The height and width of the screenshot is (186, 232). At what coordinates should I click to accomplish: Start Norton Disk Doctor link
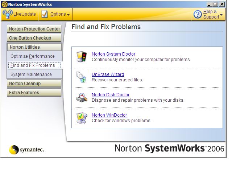[111, 94]
